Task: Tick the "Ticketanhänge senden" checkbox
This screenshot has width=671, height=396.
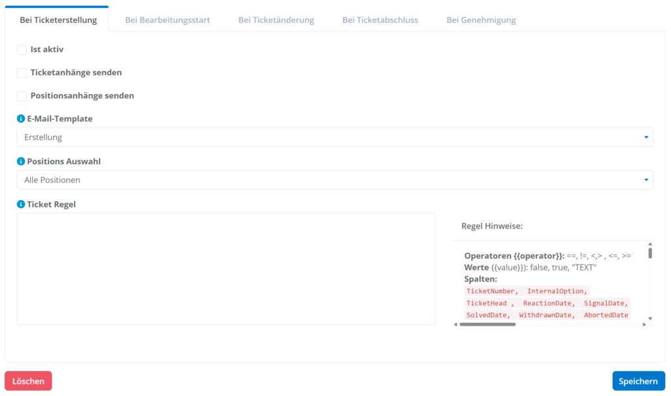Action: click(x=22, y=73)
